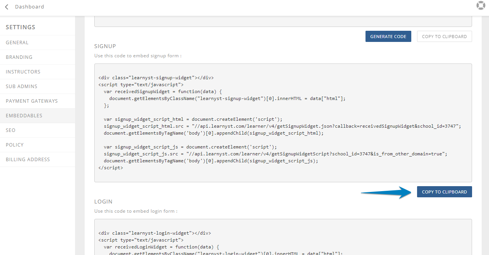Screen dimensions: 489x255
Task: Select Embeddables menu item
Action: (37, 116)
